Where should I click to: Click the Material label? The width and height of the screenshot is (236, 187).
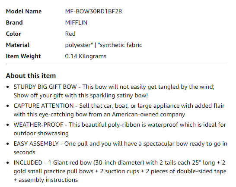click(18, 45)
